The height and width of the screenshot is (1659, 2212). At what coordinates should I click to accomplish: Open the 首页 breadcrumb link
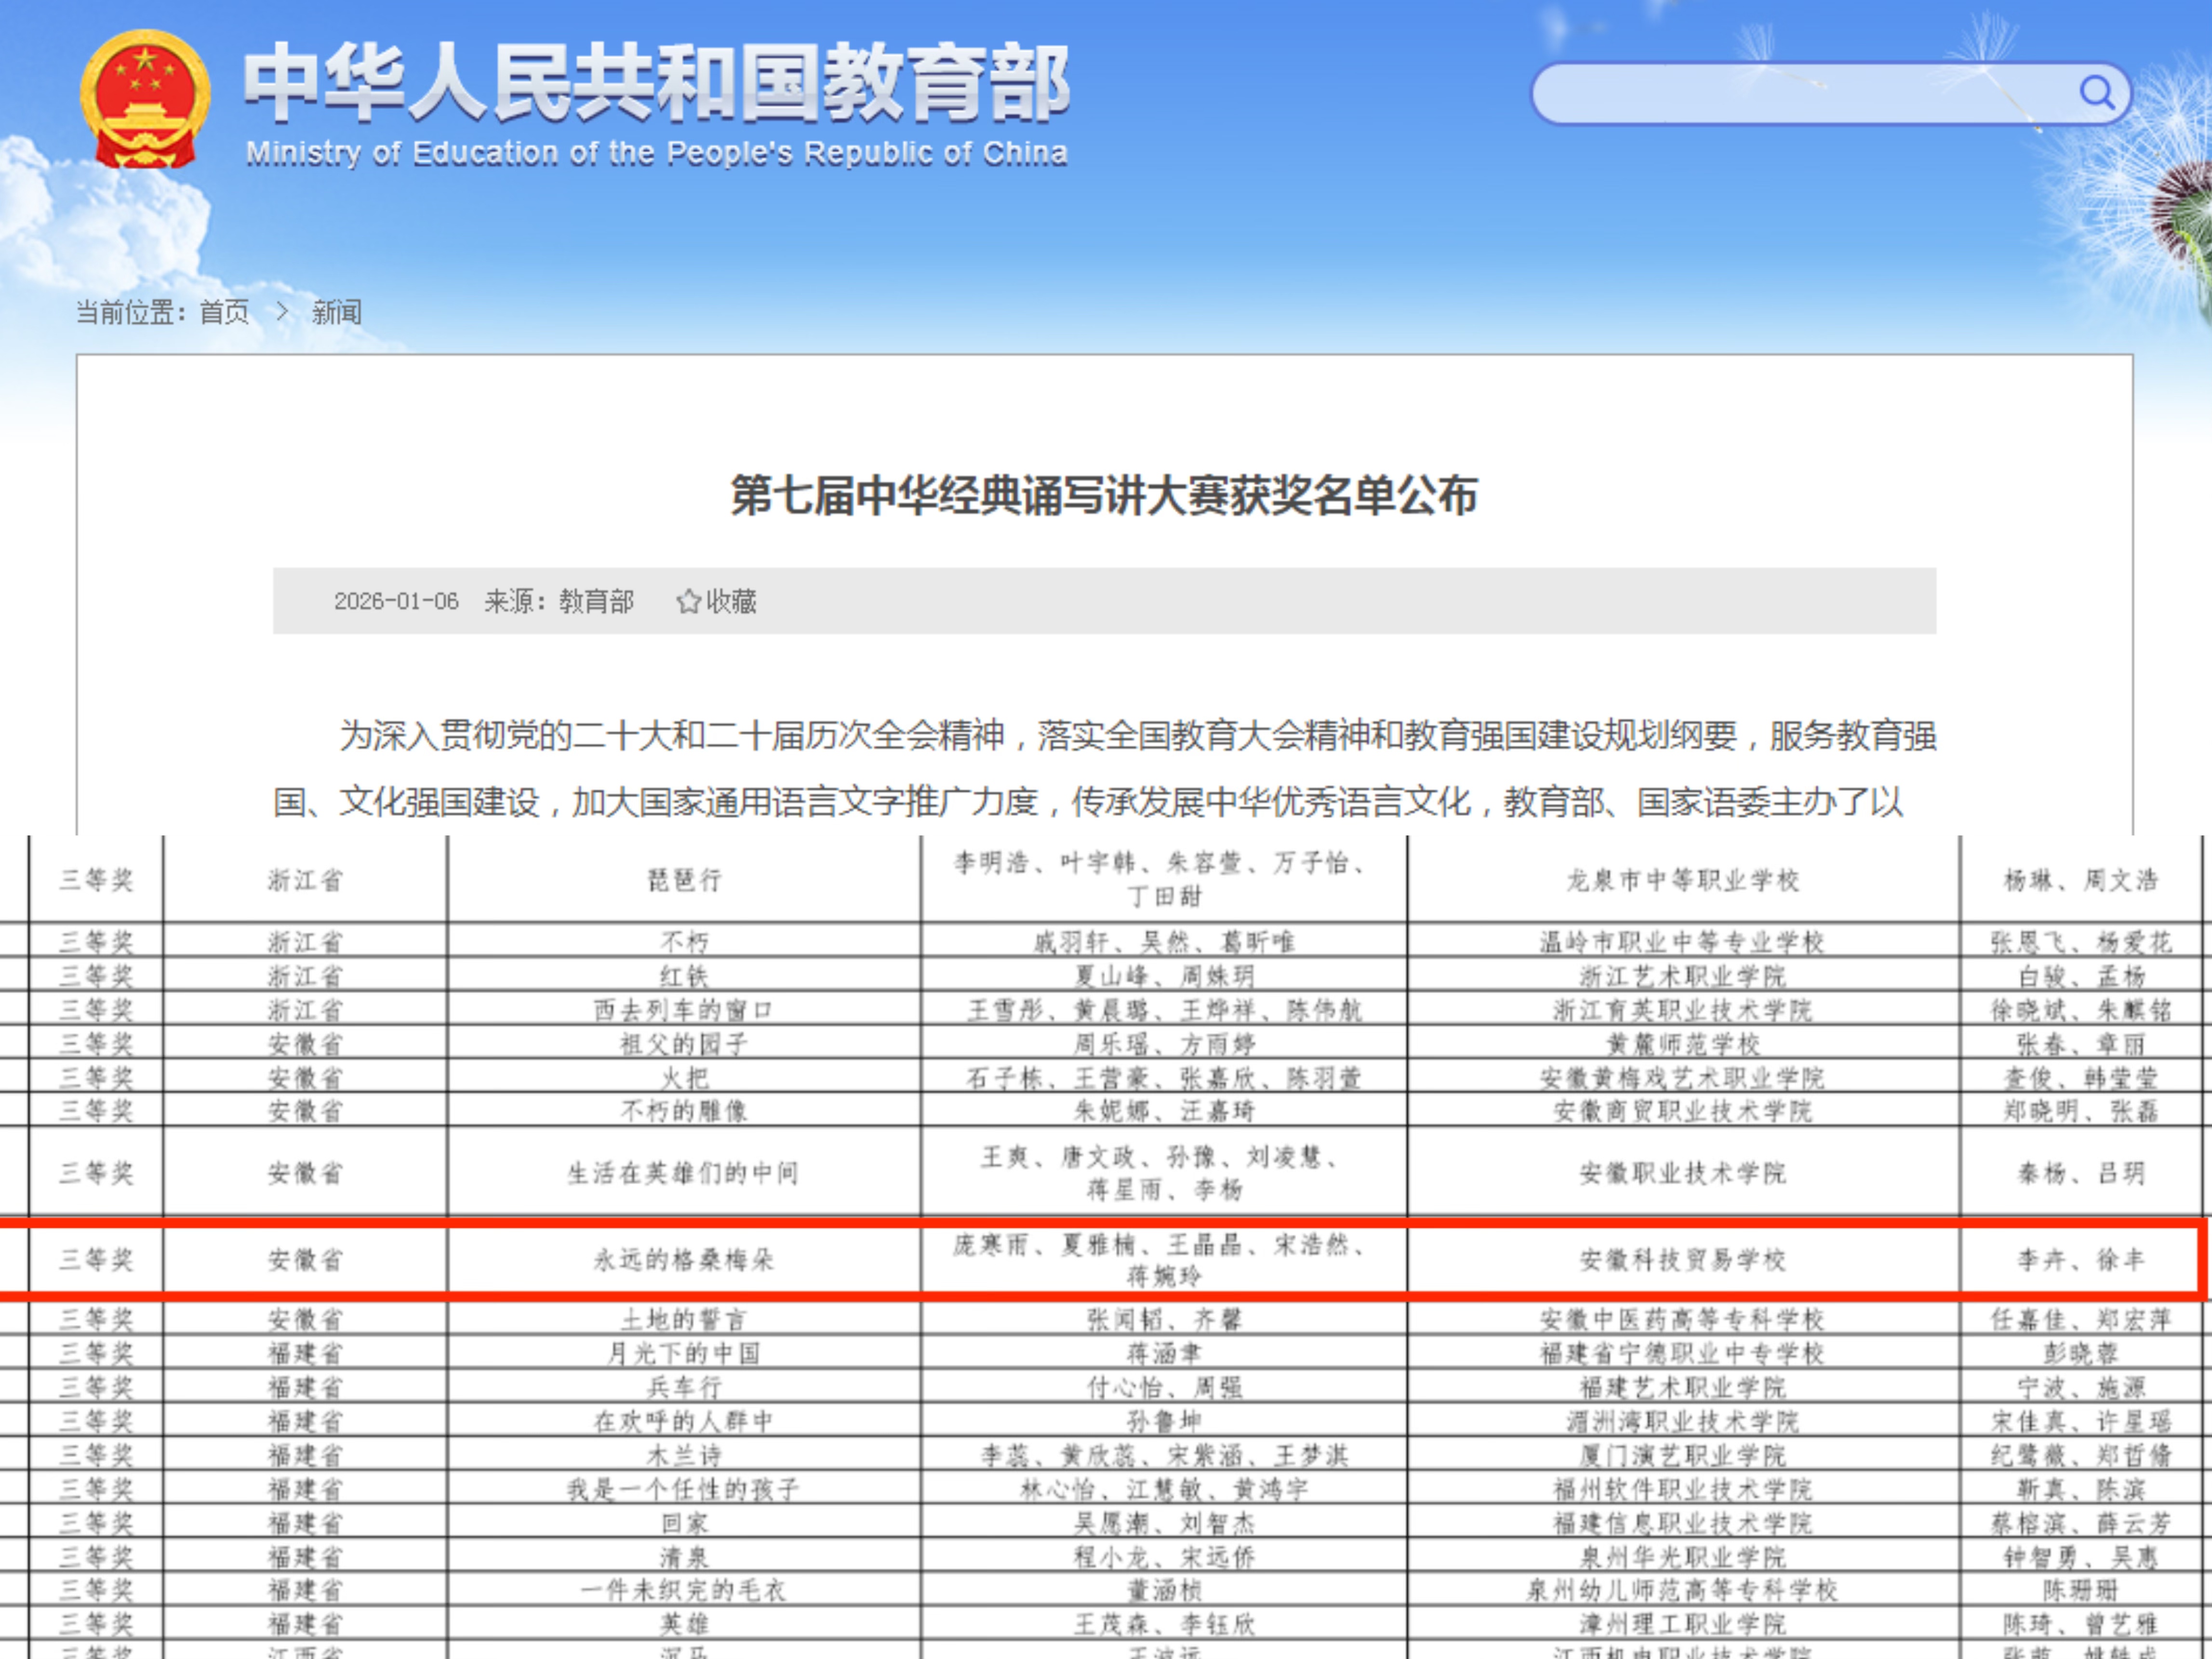tap(225, 312)
